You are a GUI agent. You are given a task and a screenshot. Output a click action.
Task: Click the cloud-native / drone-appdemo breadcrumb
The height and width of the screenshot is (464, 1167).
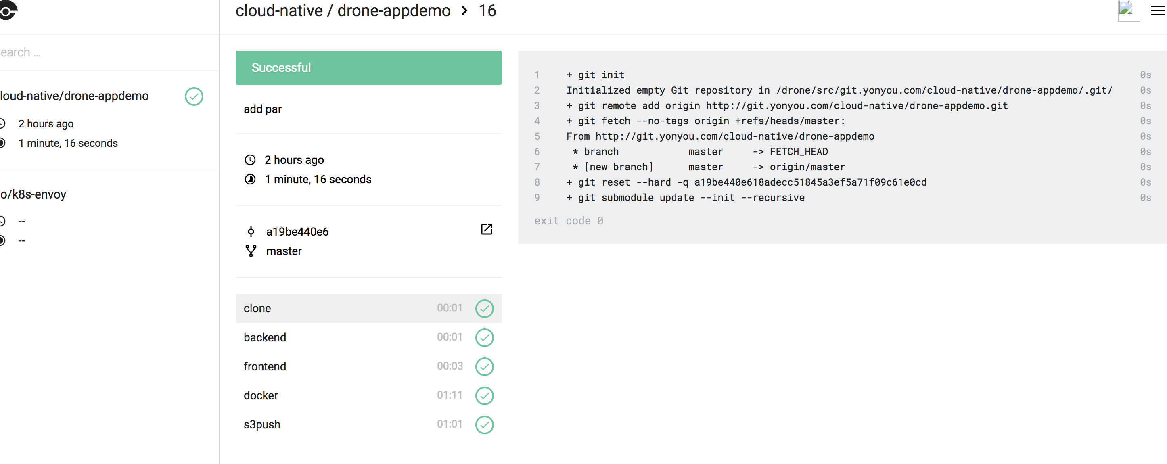tap(343, 11)
